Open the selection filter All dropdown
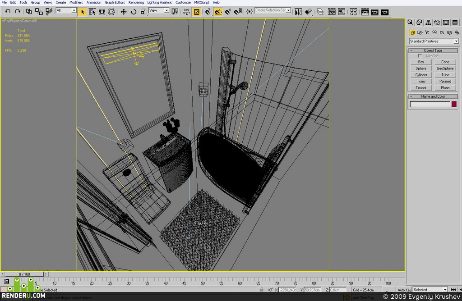 pos(66,11)
